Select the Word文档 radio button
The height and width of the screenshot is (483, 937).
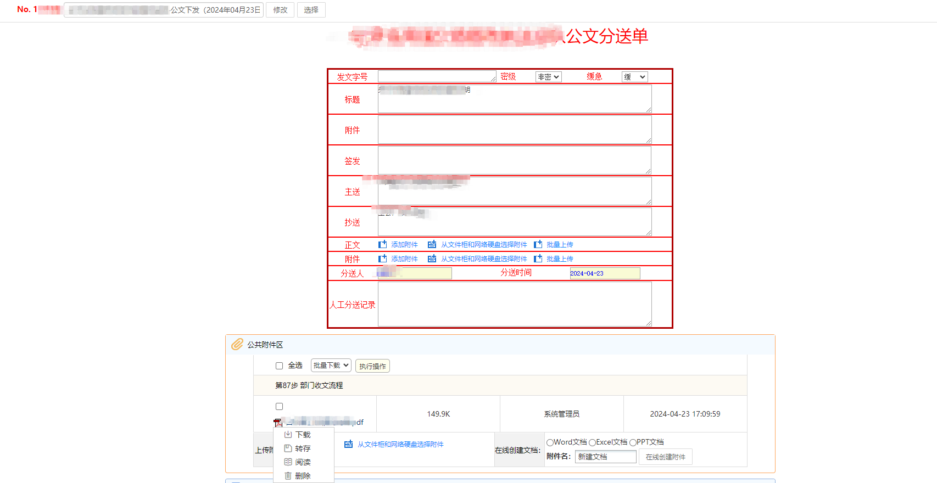point(550,442)
